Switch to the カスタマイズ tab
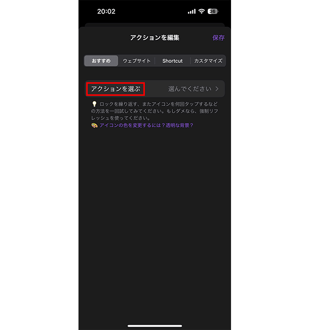Image resolution: width=310 pixels, height=330 pixels. 208,61
